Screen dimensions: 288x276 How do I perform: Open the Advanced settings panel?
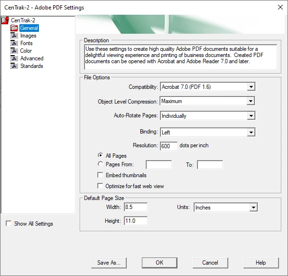coord(32,58)
